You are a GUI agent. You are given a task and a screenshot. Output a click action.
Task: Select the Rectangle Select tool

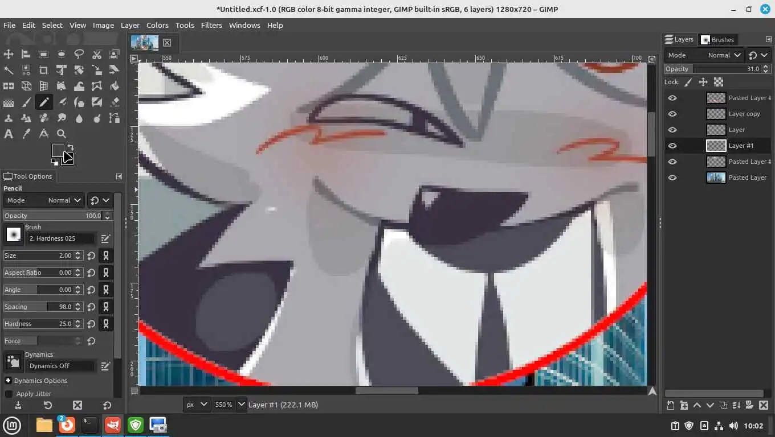pyautogui.click(x=43, y=54)
